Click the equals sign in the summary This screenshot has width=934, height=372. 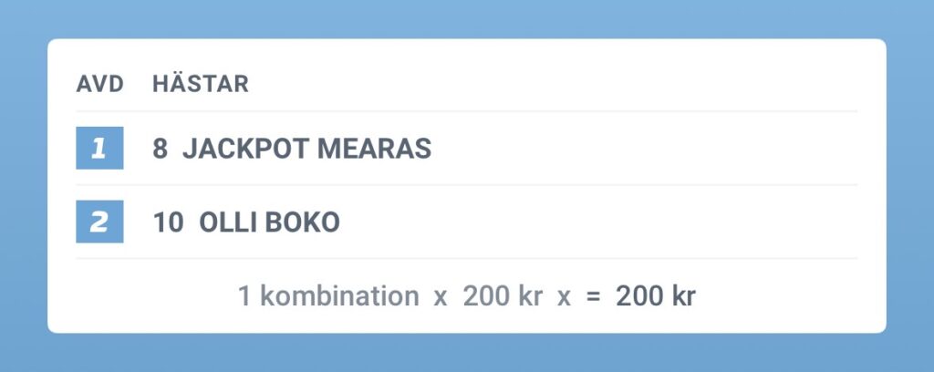click(x=593, y=296)
